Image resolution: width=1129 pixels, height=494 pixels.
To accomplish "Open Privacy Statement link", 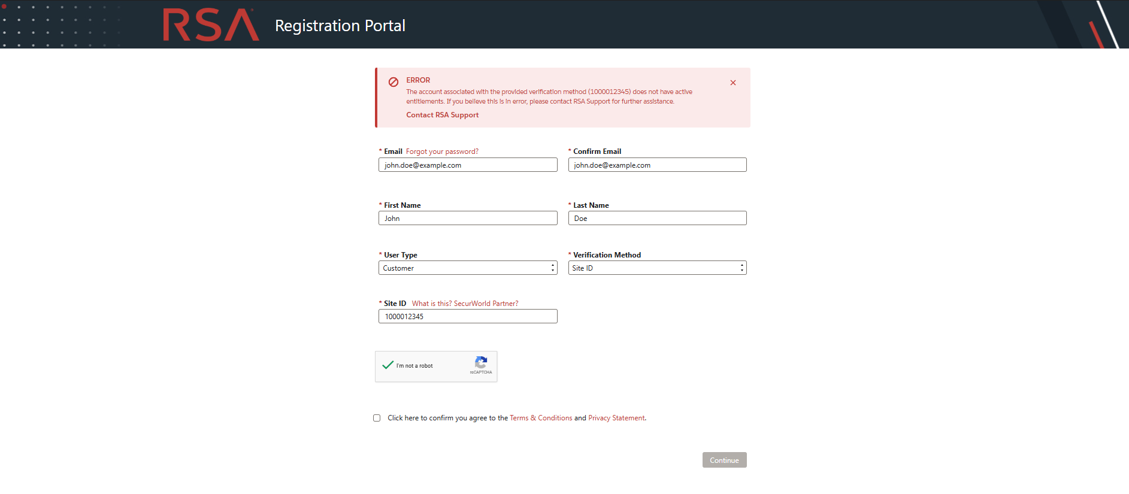I will click(616, 418).
